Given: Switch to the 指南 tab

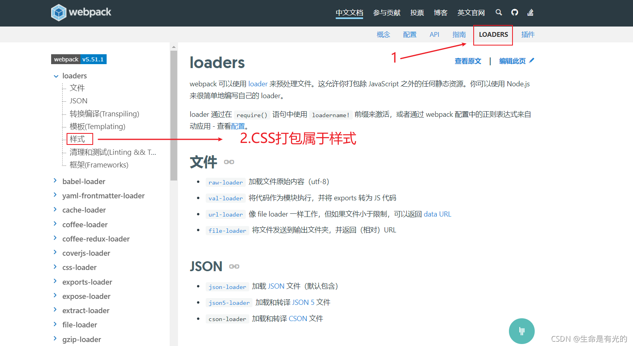Looking at the screenshot, I should [459, 34].
